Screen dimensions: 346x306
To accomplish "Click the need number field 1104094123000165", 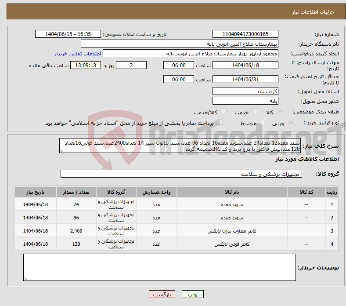I will [x=245, y=34].
